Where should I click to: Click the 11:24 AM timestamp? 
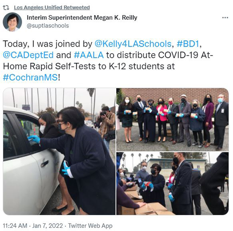[15, 226]
